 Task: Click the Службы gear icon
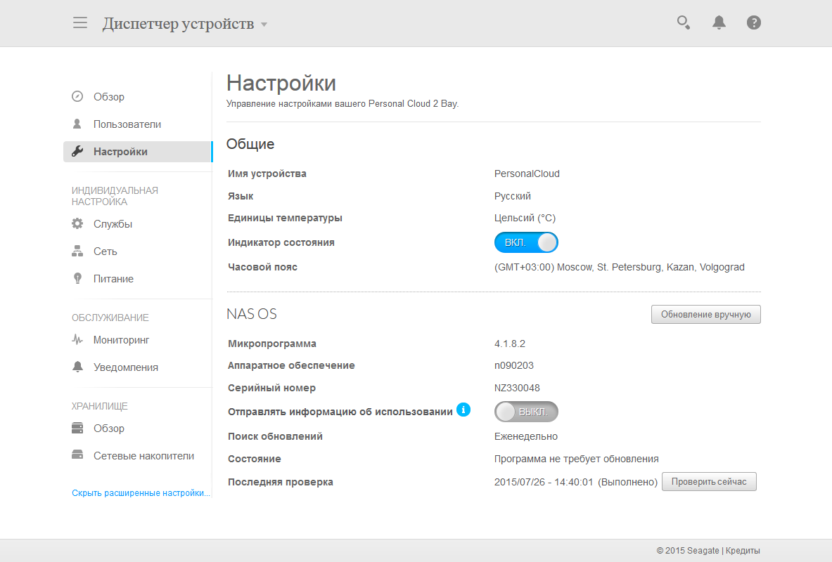click(x=77, y=223)
